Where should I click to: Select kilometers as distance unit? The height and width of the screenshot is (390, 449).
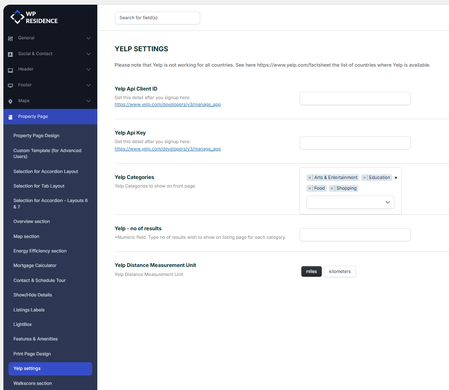coord(340,271)
